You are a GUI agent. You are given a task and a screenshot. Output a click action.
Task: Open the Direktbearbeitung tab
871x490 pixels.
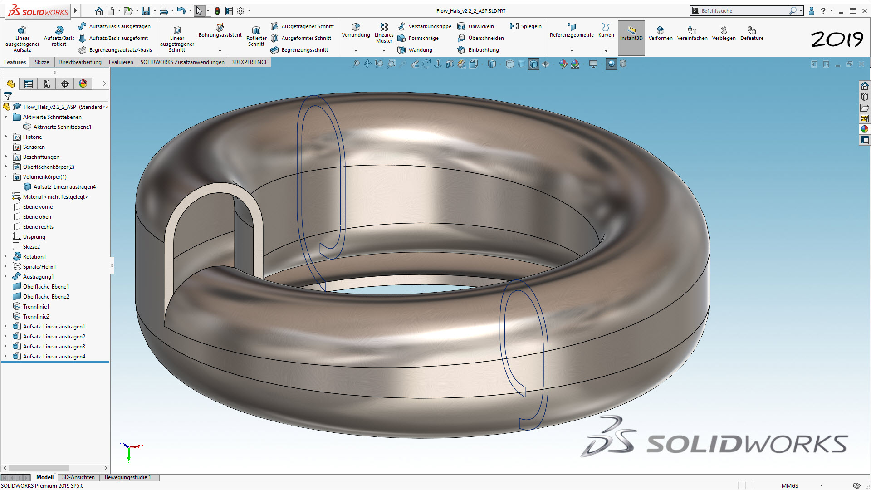coord(80,62)
